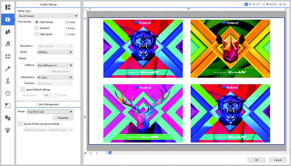291x166 pixels.
Task: Select the Quality Settings sidebar icon
Action: click(x=8, y=19)
